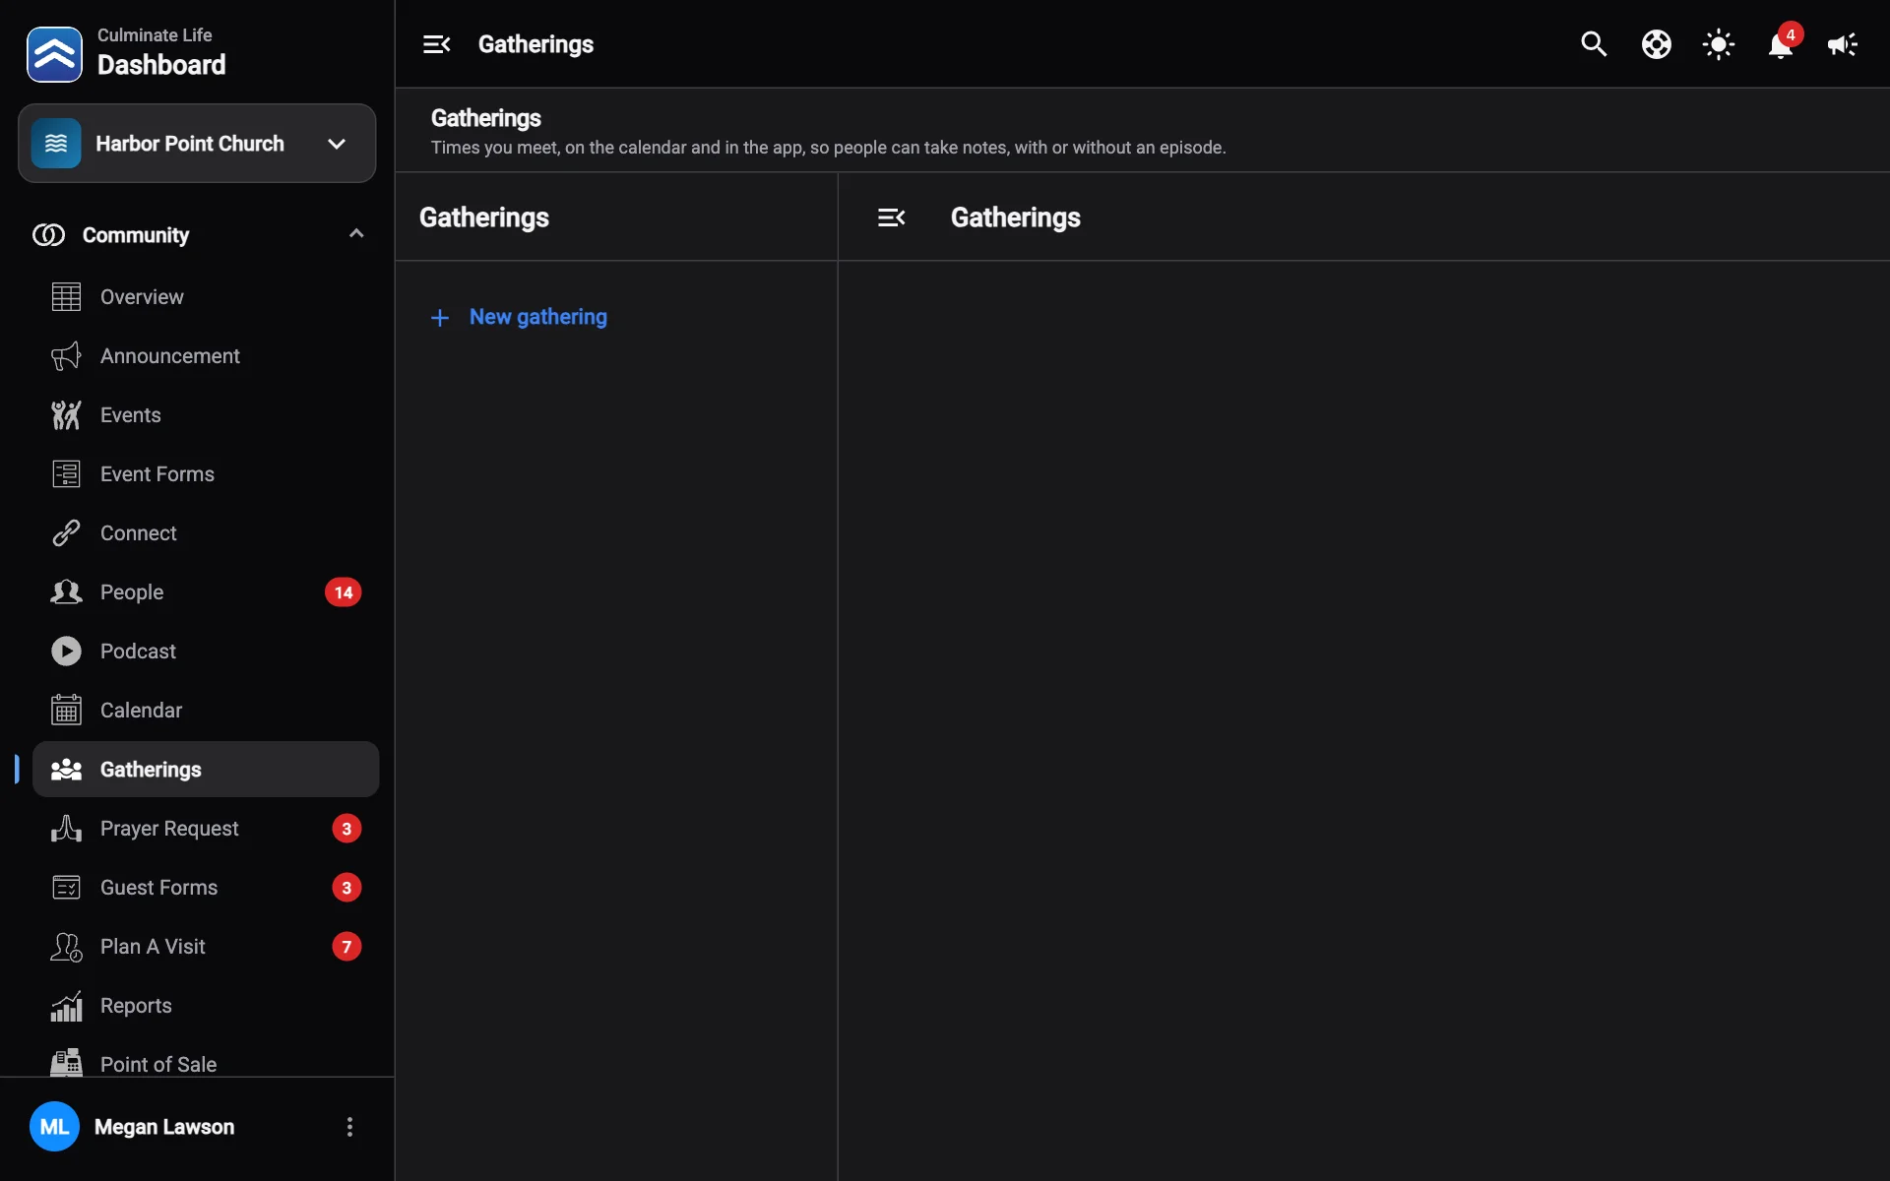Collapse sidebar with top bar menu icon
Image resolution: width=1890 pixels, height=1181 pixels.
436,44
